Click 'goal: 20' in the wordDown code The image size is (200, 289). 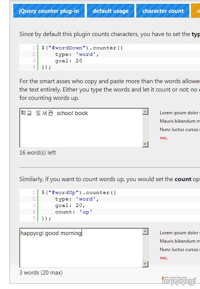point(69,61)
